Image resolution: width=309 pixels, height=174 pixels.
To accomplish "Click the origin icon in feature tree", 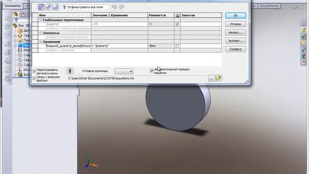I will pyautogui.click(x=20, y=70).
